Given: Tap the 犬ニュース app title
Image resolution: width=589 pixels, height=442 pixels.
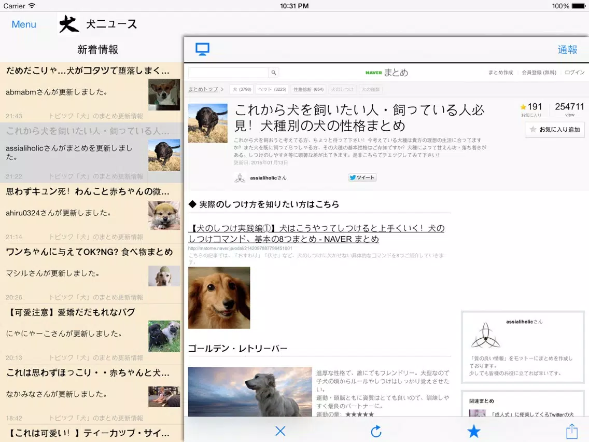Looking at the screenshot, I should pyautogui.click(x=111, y=24).
